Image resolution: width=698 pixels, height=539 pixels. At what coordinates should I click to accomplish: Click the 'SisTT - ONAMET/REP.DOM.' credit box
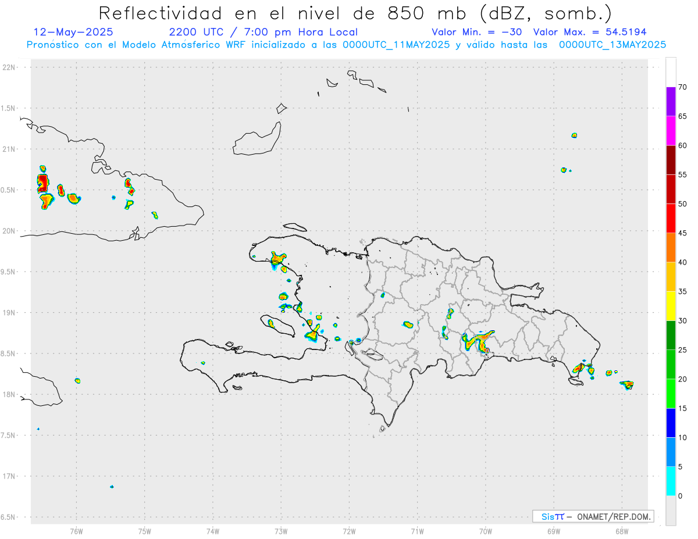593,516
